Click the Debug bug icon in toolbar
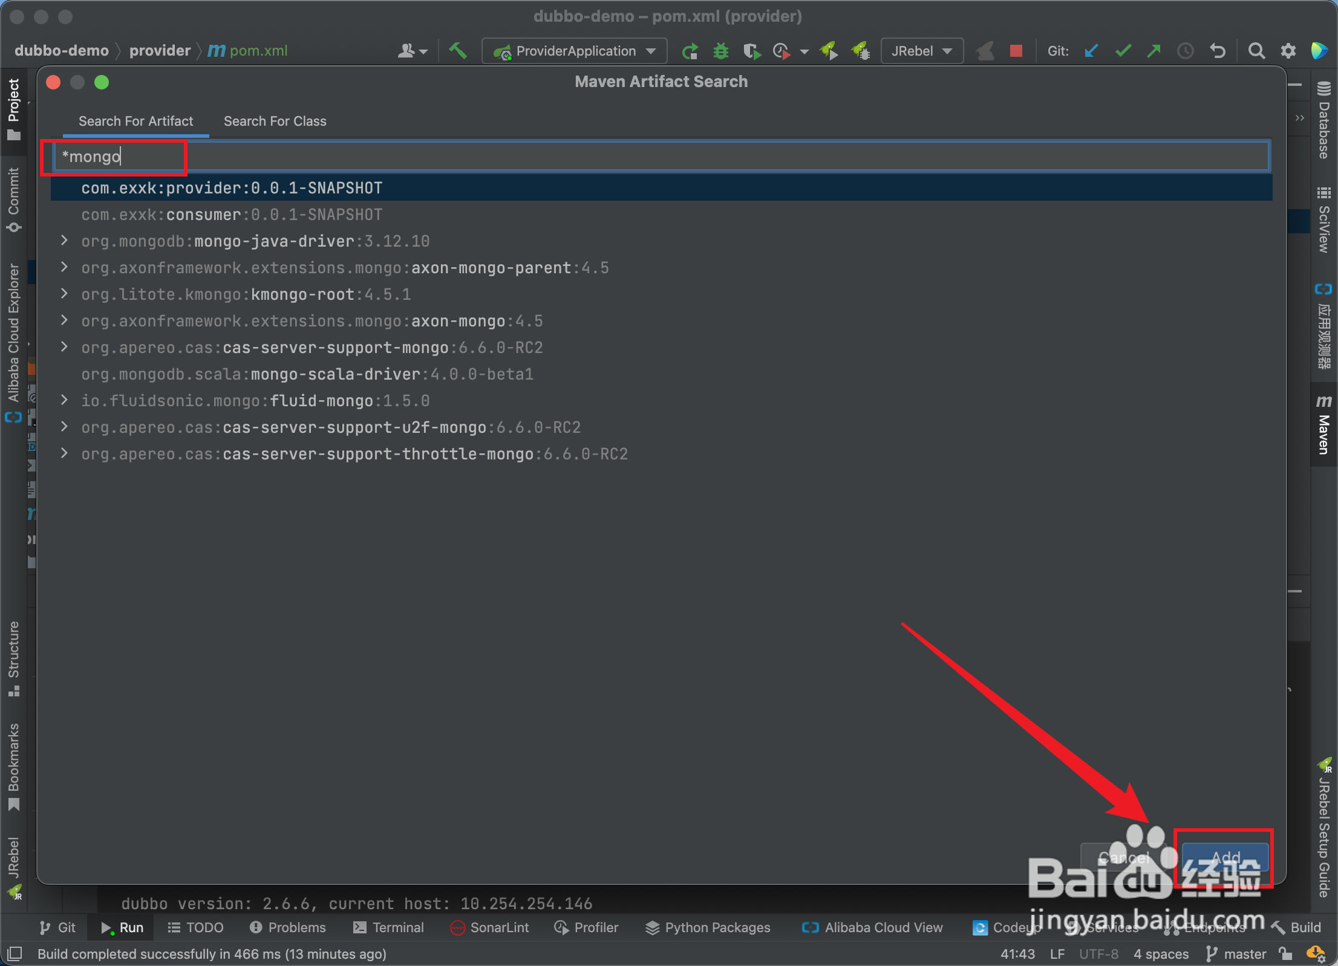1338x966 pixels. coord(720,51)
